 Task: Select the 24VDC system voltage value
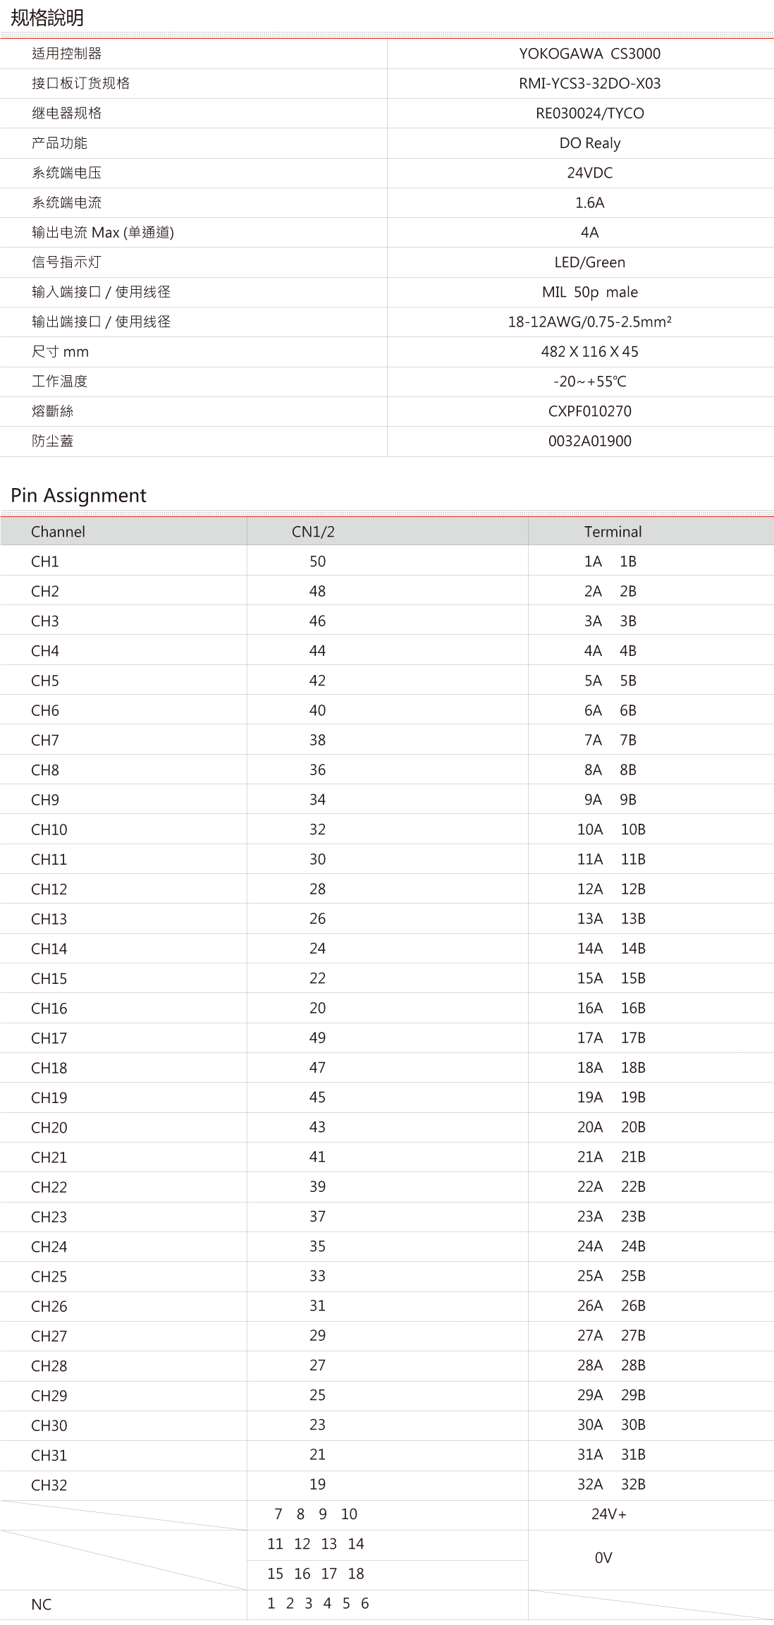coord(589,173)
